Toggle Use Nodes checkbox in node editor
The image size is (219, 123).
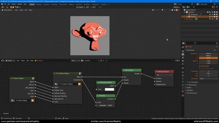click(36, 61)
